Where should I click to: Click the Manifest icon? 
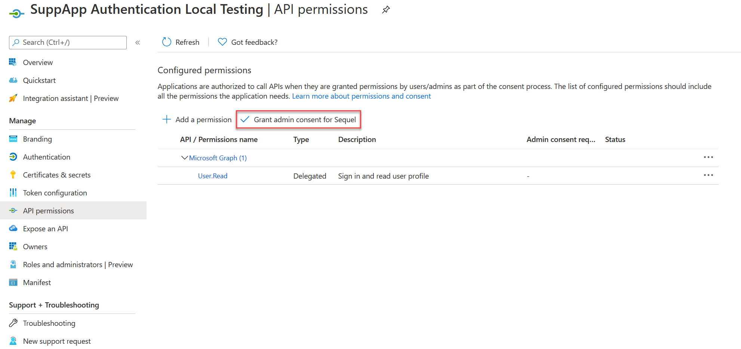(x=13, y=282)
